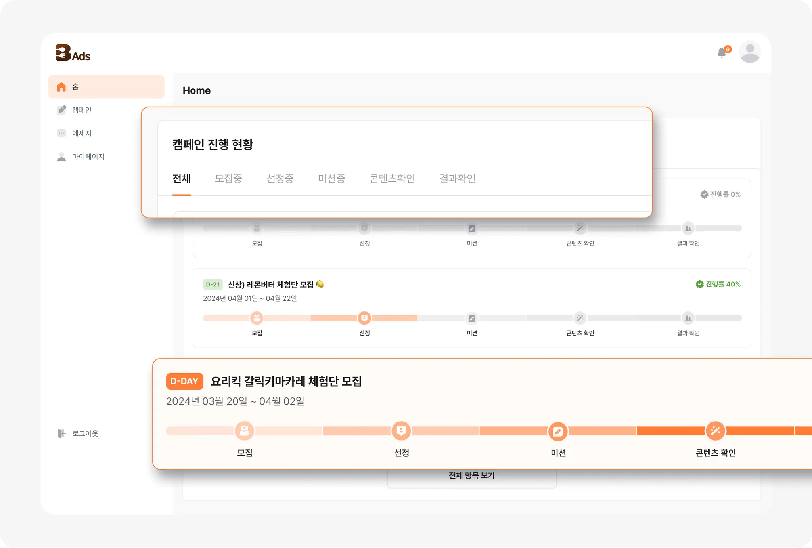Screen dimensions: 812x548
Task: Click the 모집 step icon in 요리킥 campaign
Action: pyautogui.click(x=245, y=431)
